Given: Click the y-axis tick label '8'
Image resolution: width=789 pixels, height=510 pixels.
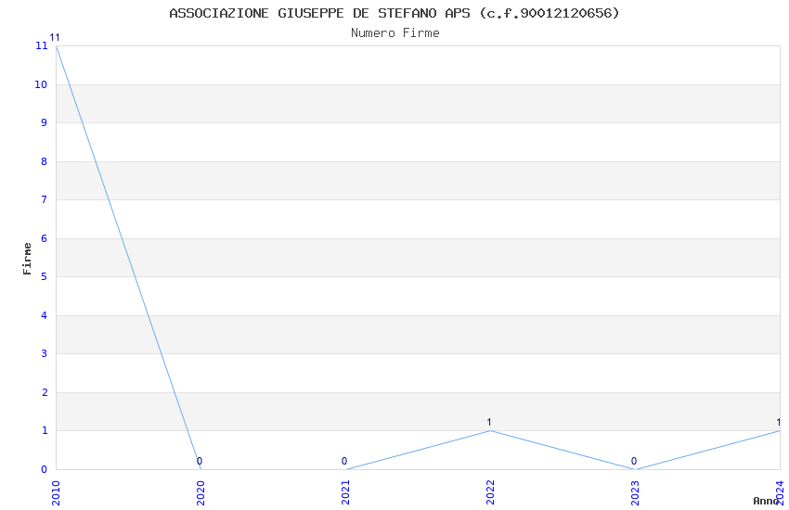Looking at the screenshot, I should [x=45, y=161].
